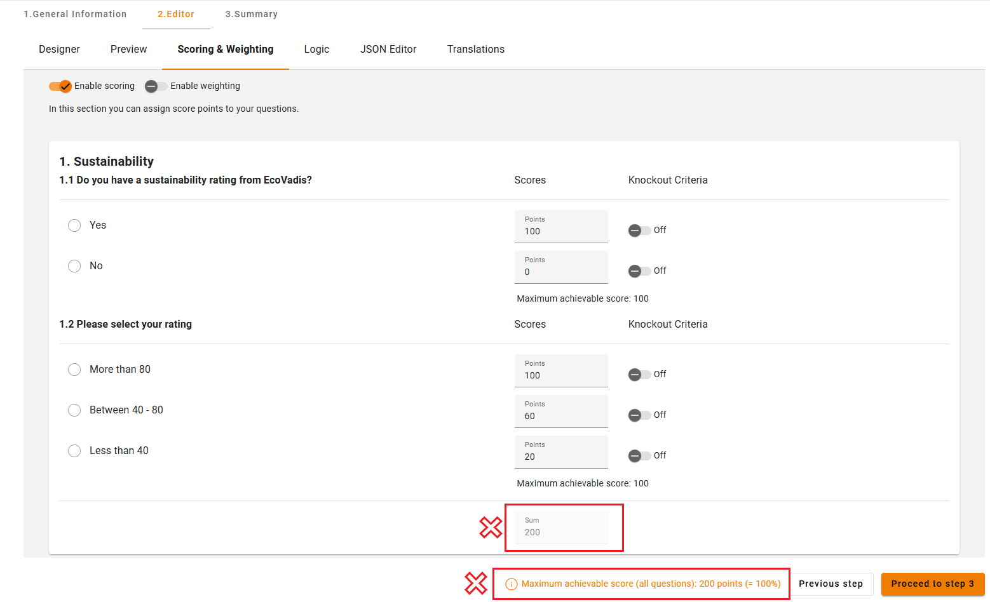Switch to the Designer tab

point(59,50)
